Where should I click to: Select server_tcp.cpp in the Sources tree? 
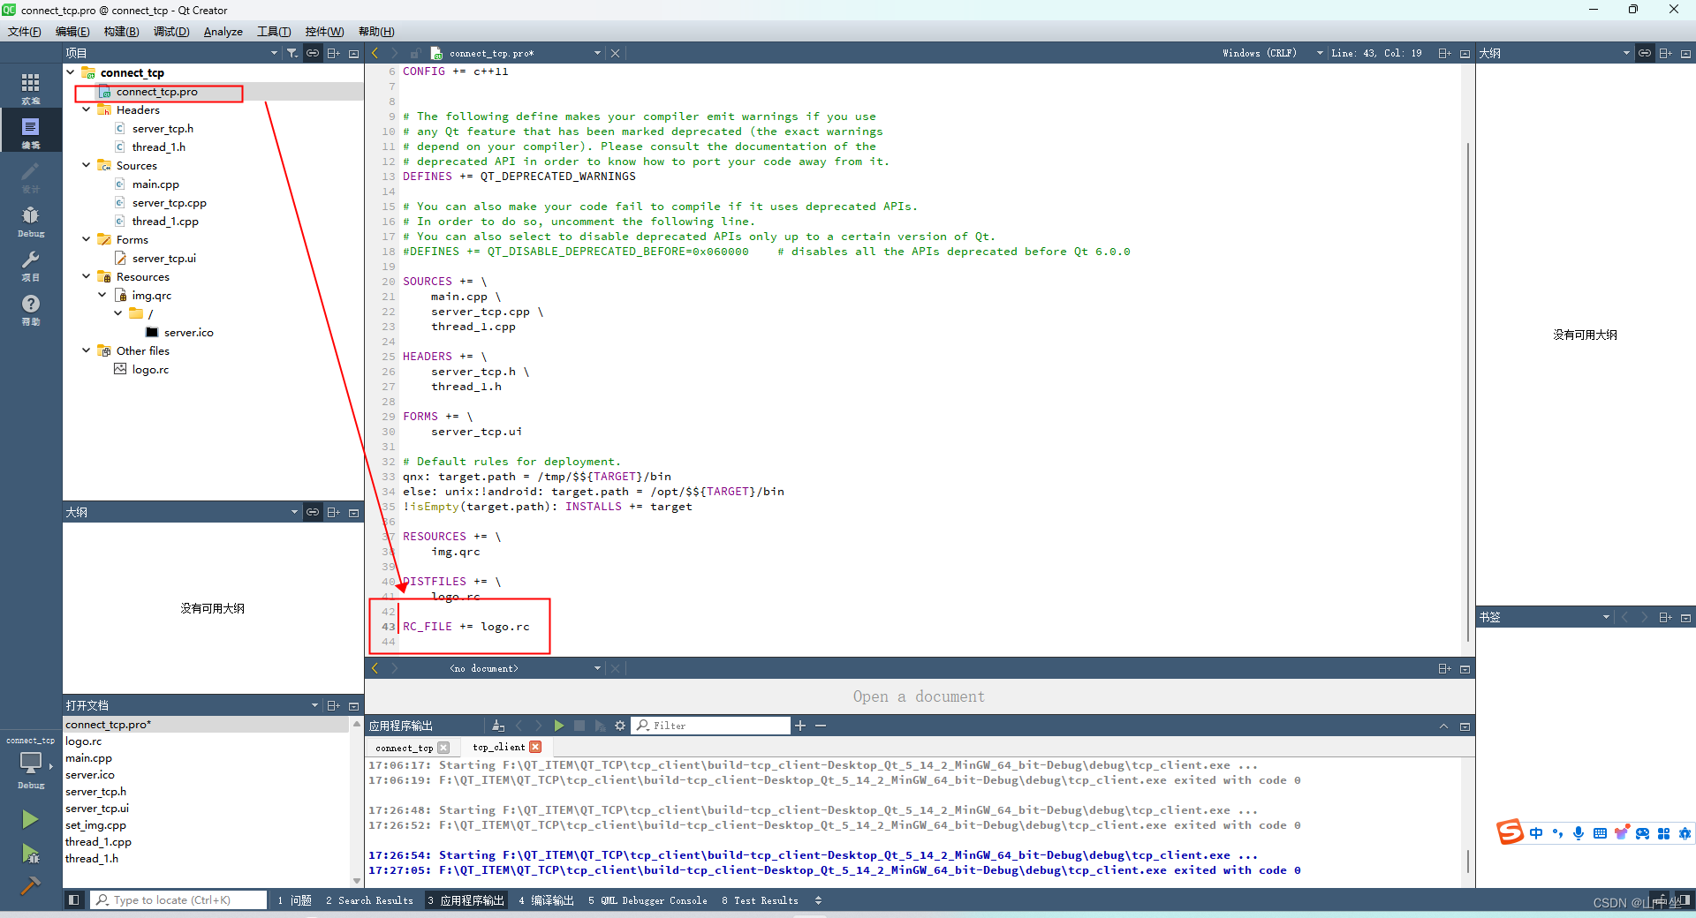click(x=169, y=202)
